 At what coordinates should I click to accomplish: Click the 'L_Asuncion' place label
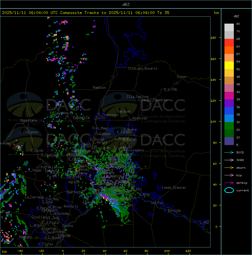coord(138,118)
